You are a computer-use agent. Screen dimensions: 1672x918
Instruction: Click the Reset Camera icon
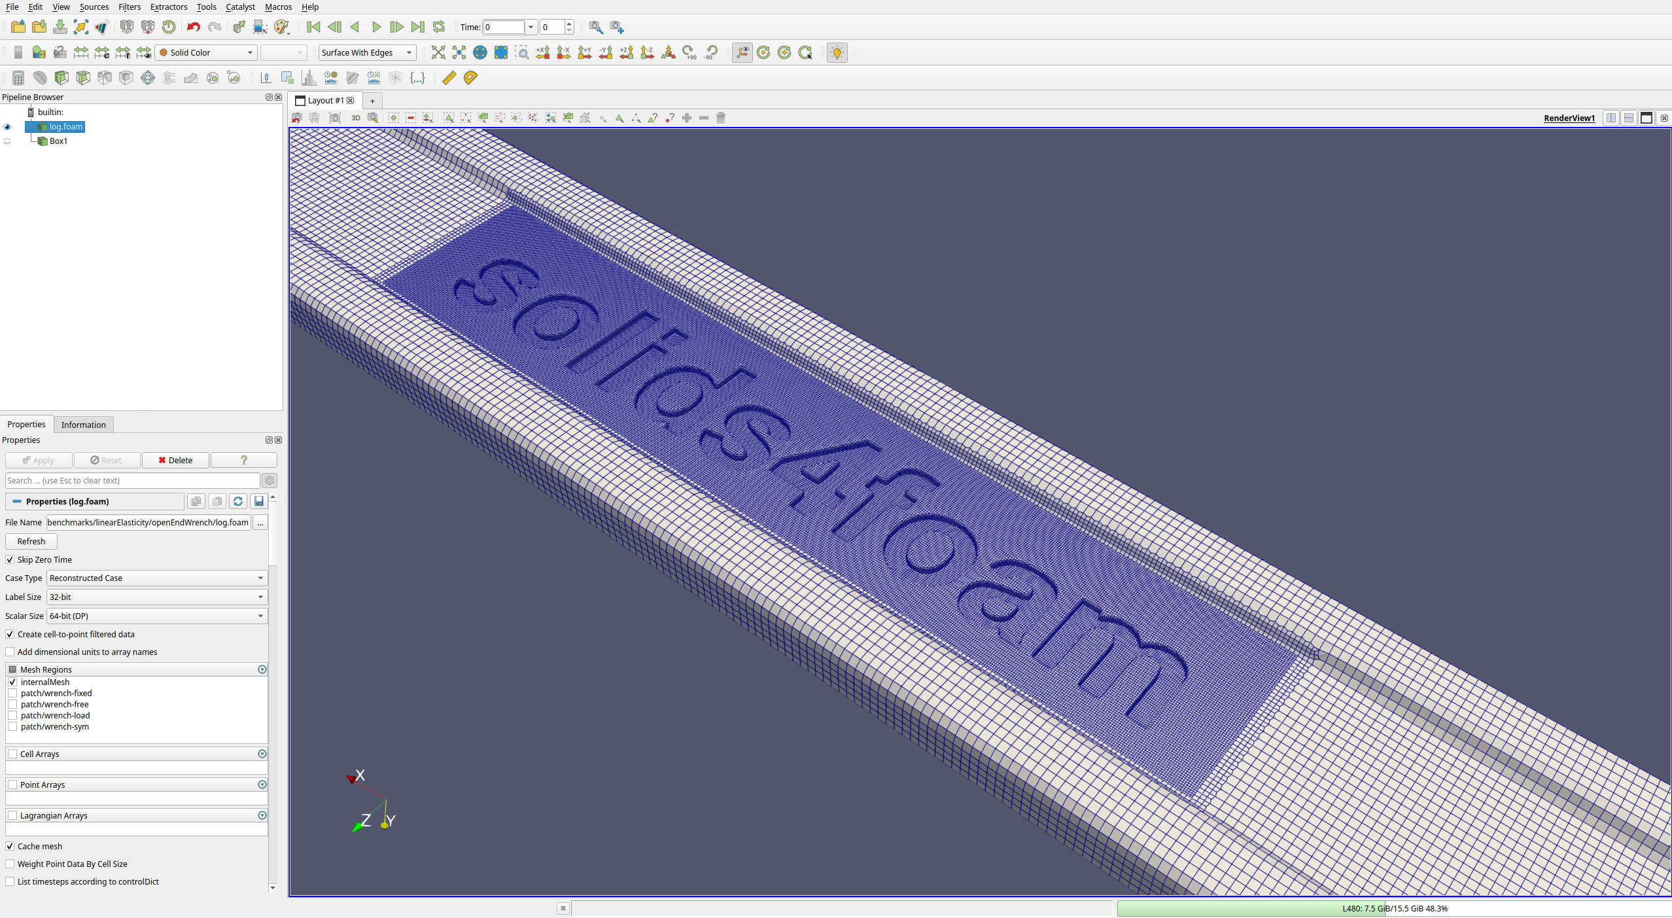pyautogui.click(x=438, y=52)
